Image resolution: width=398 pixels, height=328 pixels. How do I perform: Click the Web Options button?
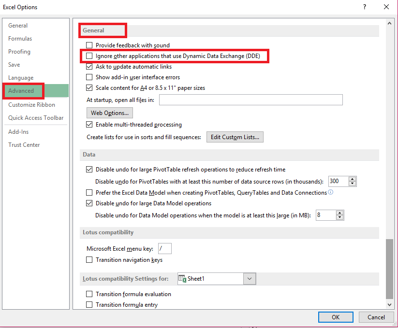(x=110, y=113)
